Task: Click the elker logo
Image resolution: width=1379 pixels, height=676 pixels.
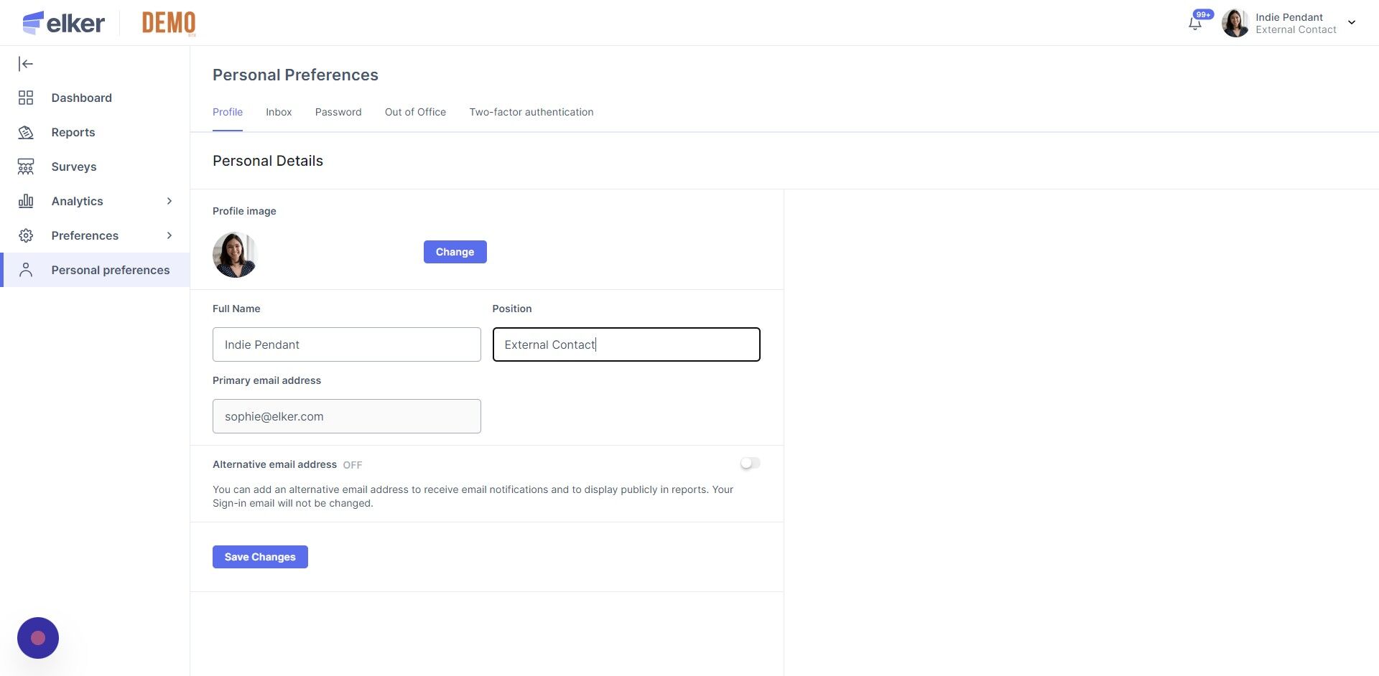Action: tap(64, 23)
